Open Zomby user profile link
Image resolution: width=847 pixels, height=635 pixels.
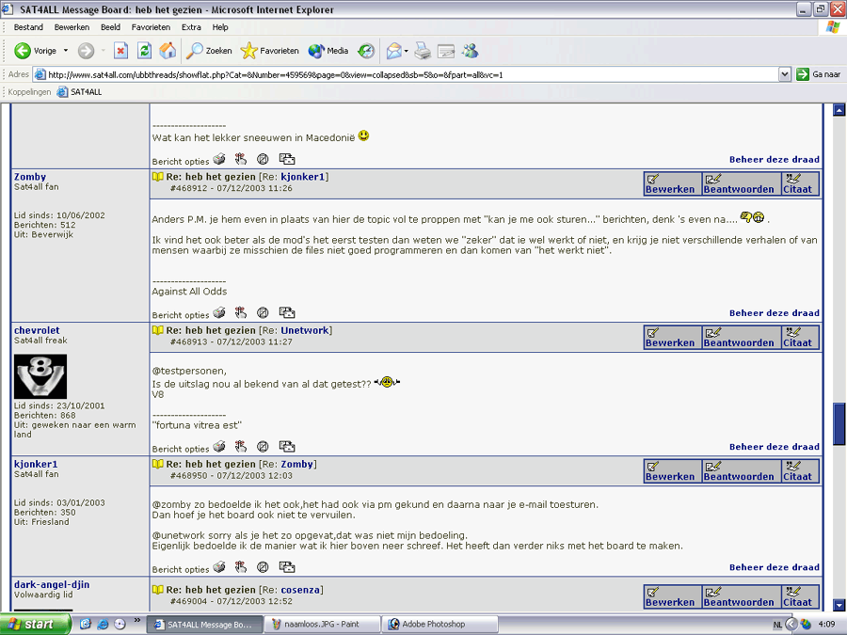click(x=30, y=177)
